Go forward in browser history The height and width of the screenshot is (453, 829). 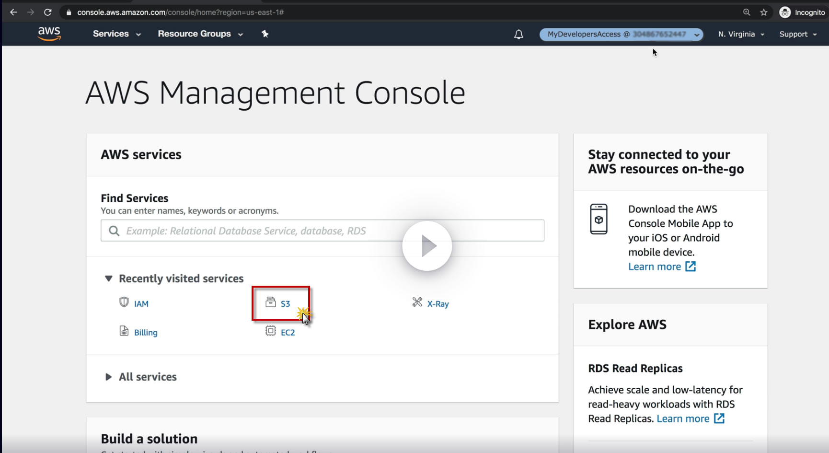[x=31, y=12]
